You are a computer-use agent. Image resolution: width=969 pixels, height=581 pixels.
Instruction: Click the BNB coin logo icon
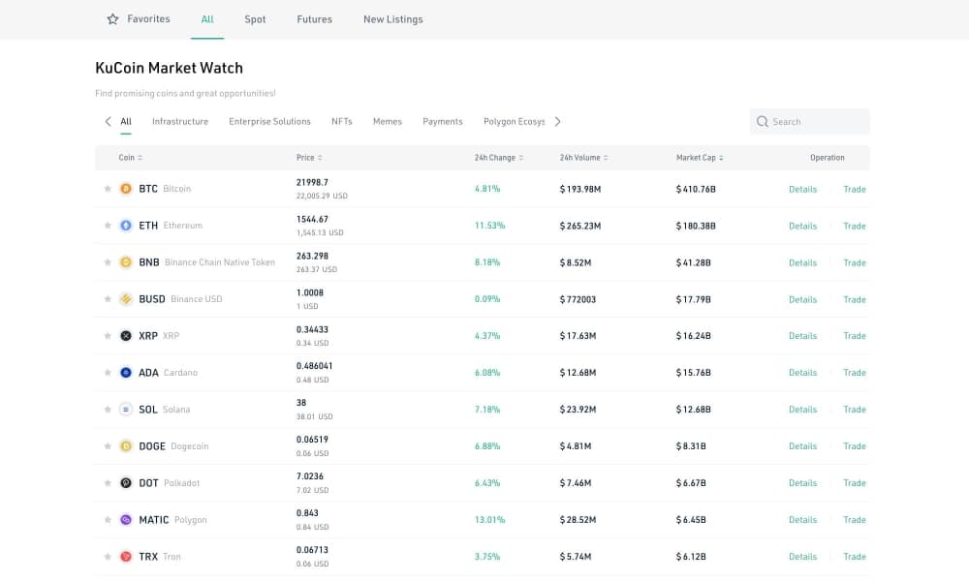click(125, 261)
